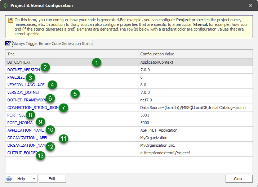The height and width of the screenshot is (187, 258).
Task: Click the blue Help question mark icon
Action: [9, 179]
